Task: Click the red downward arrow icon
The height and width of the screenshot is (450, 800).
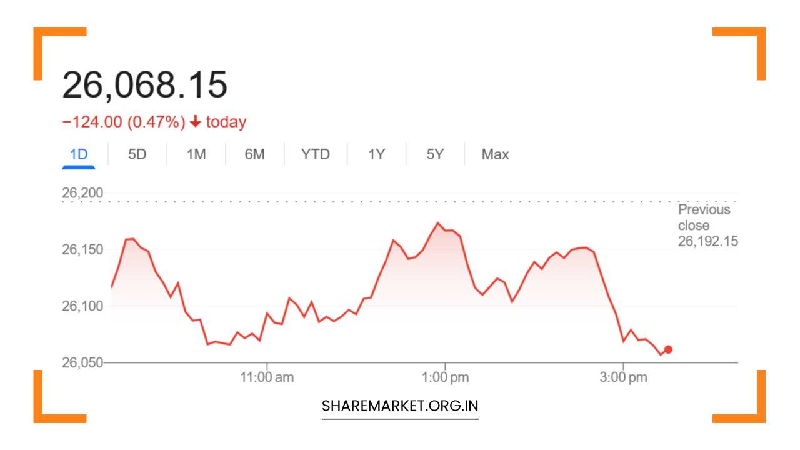Action: coord(195,121)
